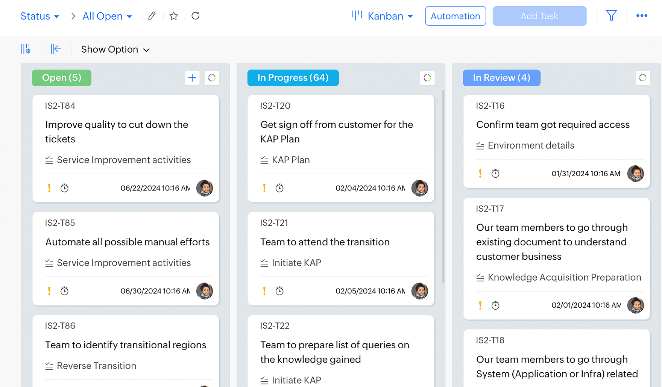Viewport: 662px width, 387px height.
Task: Click priority exclamation on IS2-T20 card
Action: [264, 188]
